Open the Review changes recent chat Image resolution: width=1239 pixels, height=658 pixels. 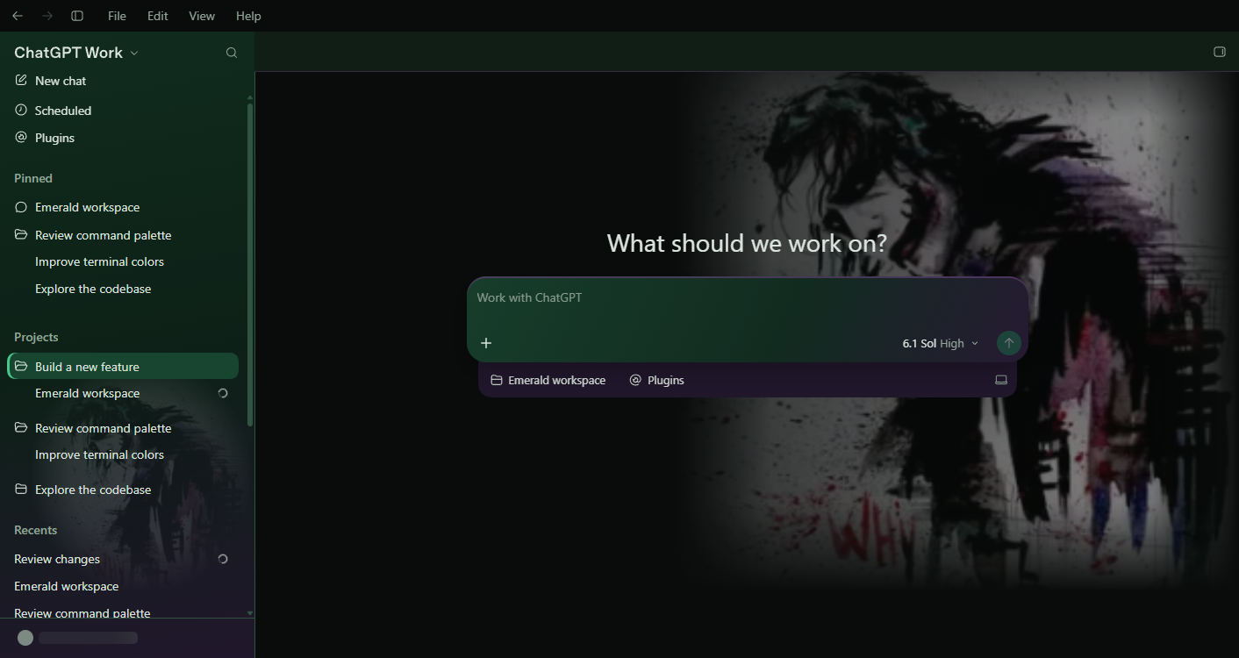[x=57, y=559]
